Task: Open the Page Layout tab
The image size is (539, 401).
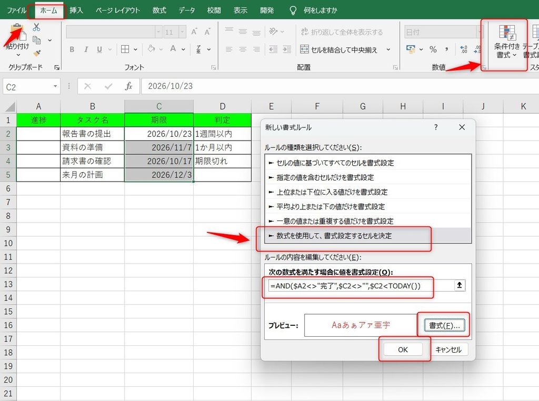Action: [x=118, y=11]
